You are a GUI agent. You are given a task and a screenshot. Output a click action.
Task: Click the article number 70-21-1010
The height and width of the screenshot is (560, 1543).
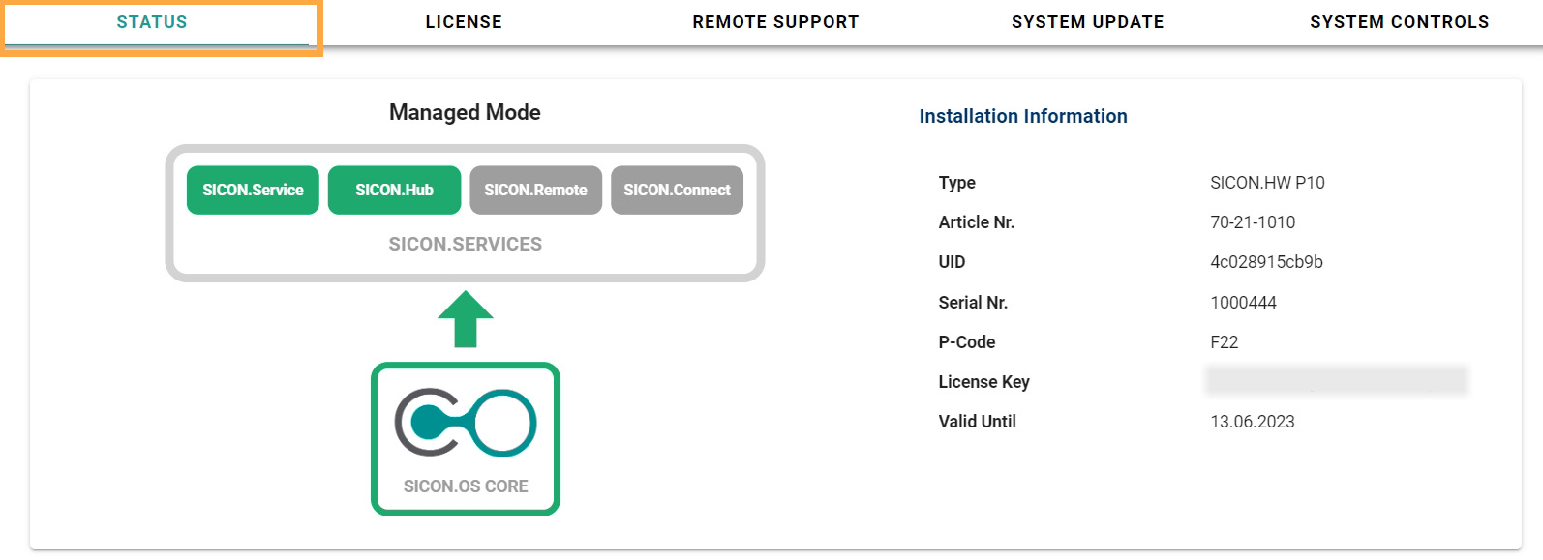[1252, 222]
